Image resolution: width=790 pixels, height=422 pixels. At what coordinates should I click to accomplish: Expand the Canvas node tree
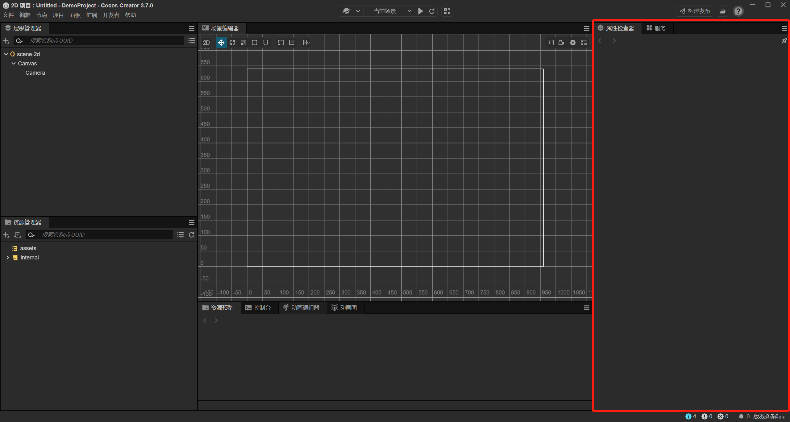[13, 63]
